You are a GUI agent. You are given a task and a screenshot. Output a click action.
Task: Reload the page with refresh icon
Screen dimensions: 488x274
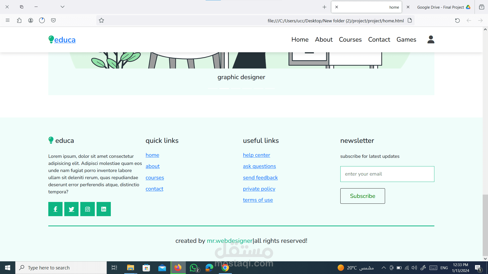coord(457,21)
